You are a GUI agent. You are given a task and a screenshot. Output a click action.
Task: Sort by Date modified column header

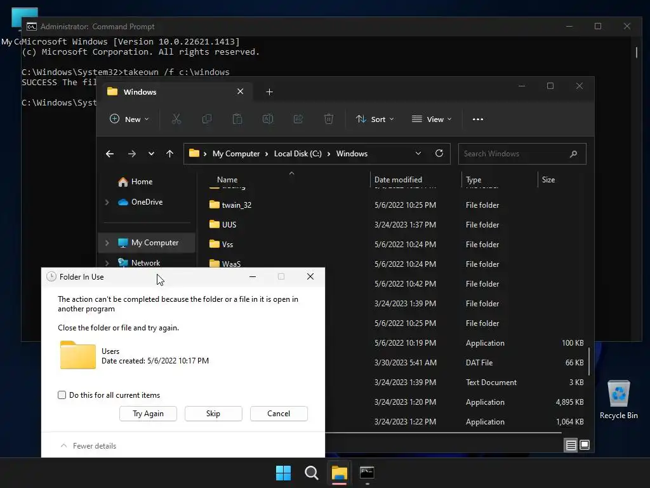pyautogui.click(x=398, y=180)
